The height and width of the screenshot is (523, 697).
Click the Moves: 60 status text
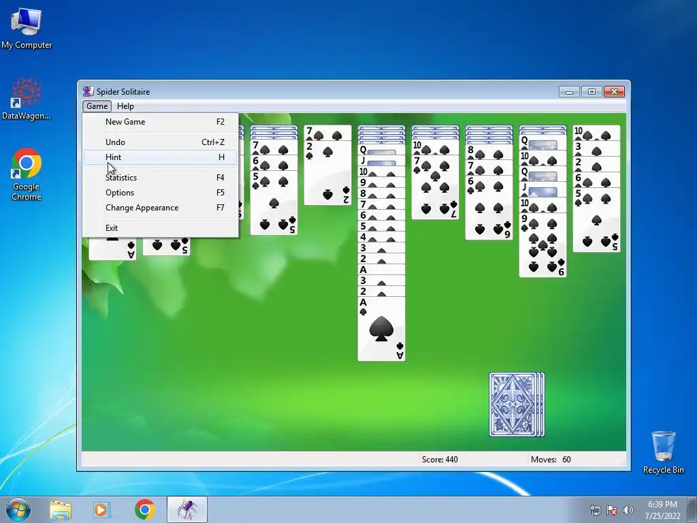551,460
